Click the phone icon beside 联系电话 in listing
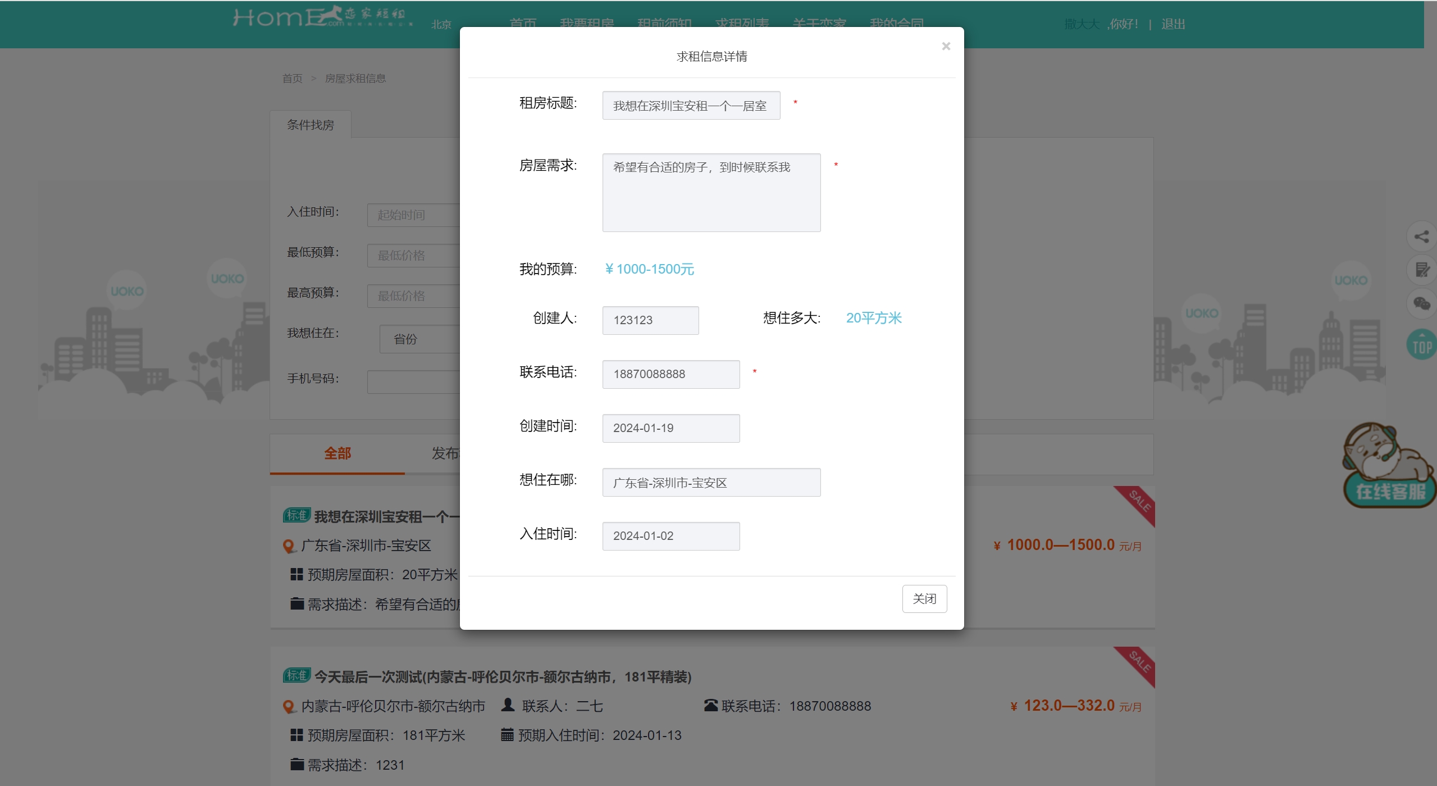Screen dimensions: 1437x786 tap(710, 705)
